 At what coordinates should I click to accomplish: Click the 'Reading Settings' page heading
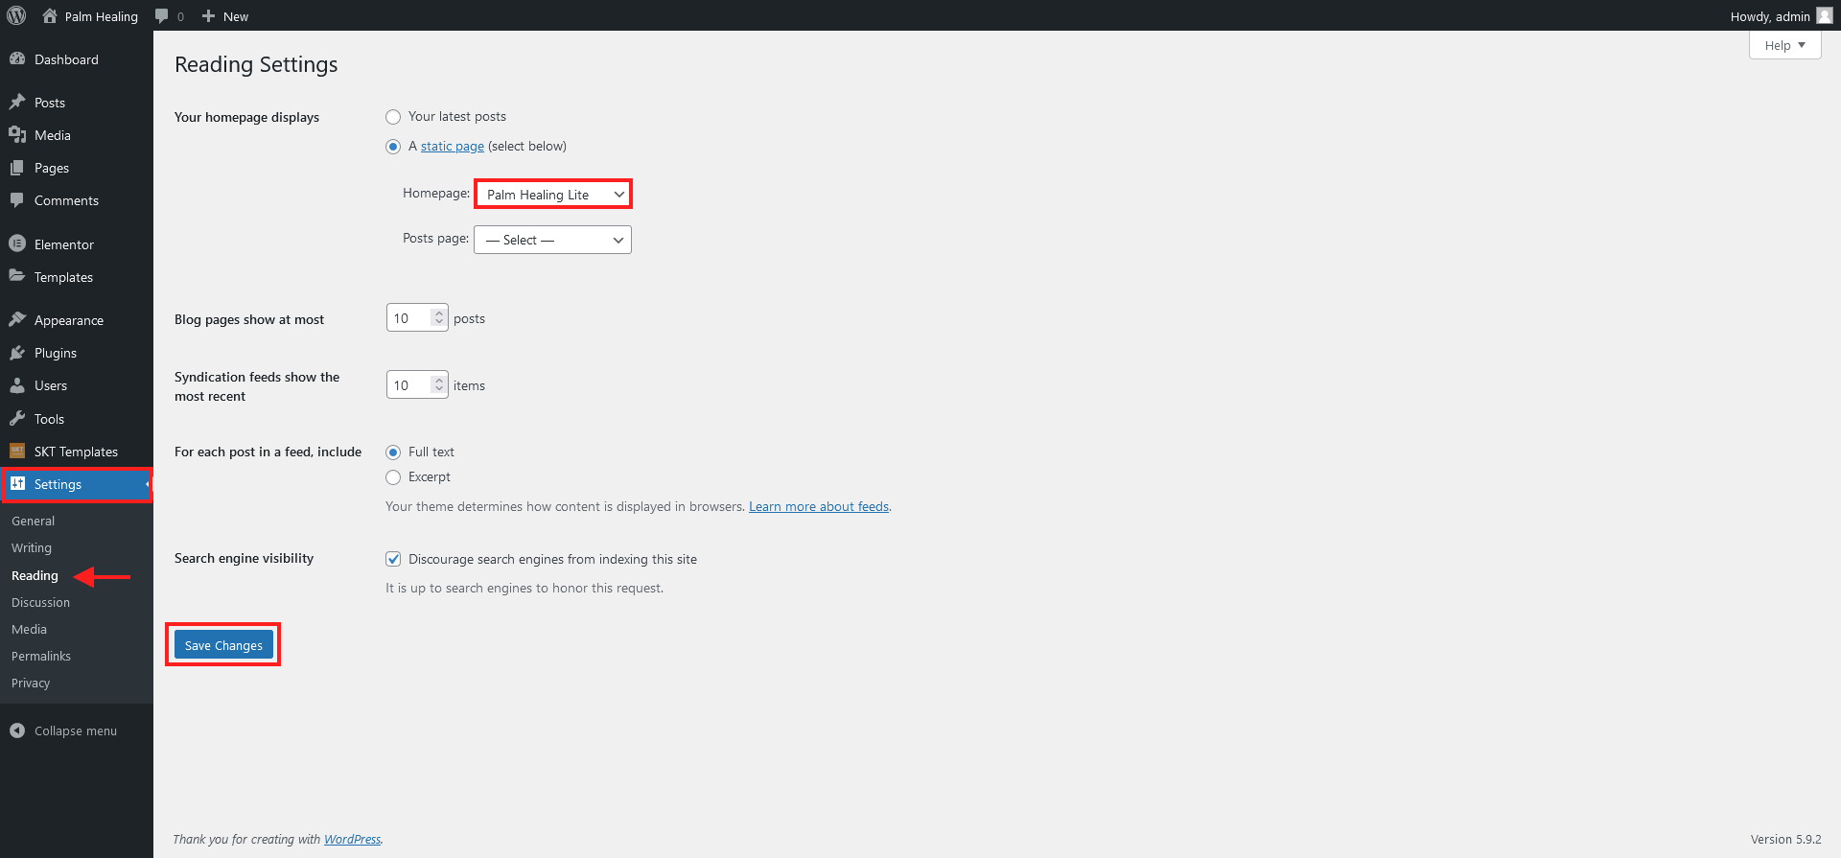[x=256, y=64]
